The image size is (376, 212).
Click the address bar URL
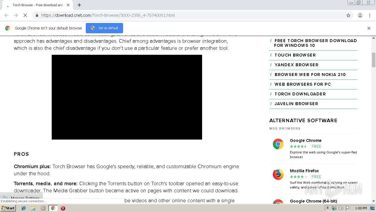(x=108, y=15)
